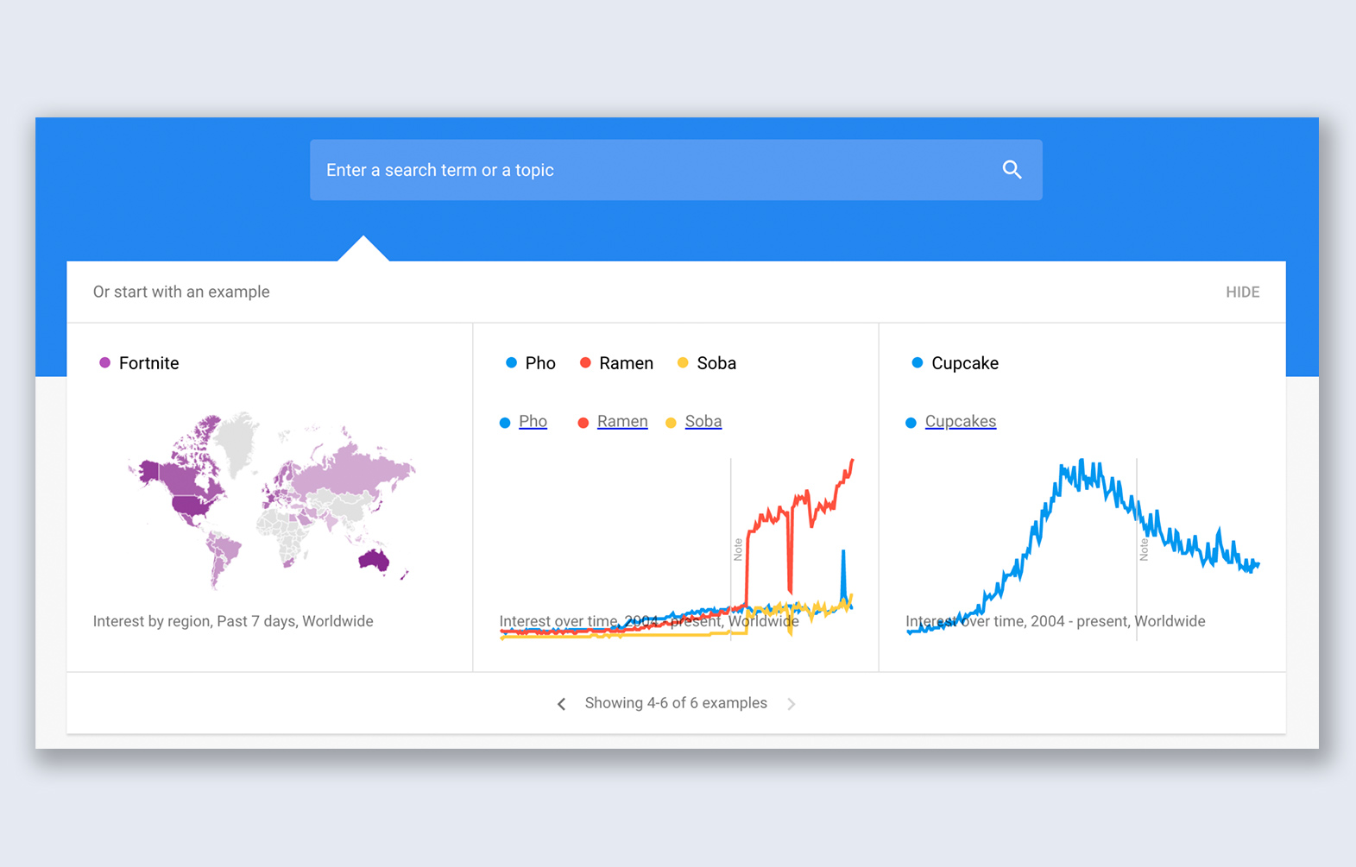Click the Fortnite world map thumbnail
This screenshot has height=867, width=1356.
(x=272, y=500)
